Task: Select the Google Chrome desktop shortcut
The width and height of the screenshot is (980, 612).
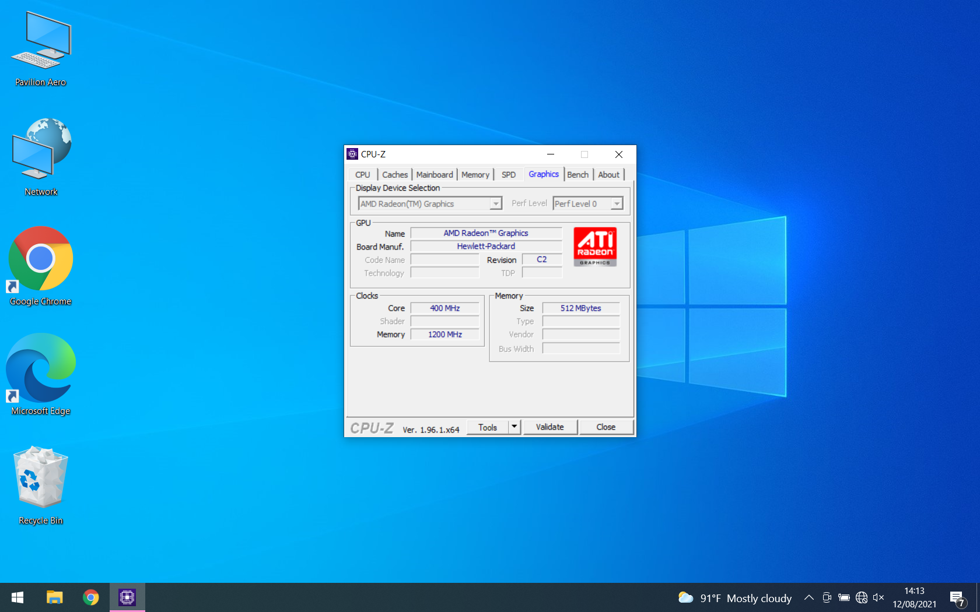Action: click(x=41, y=266)
